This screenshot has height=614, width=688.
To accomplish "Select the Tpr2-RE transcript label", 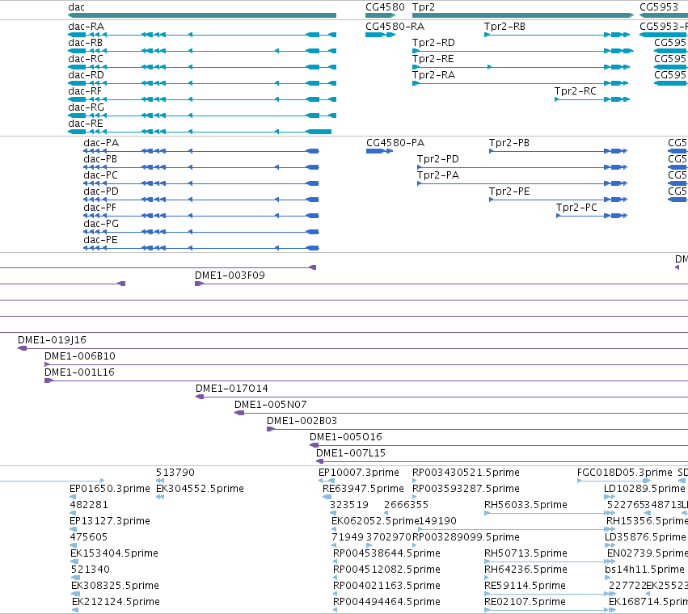I will click(433, 59).
